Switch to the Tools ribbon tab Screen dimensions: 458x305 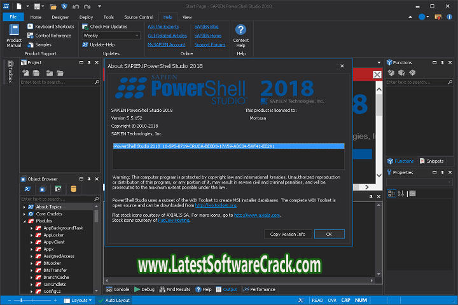(x=108, y=17)
